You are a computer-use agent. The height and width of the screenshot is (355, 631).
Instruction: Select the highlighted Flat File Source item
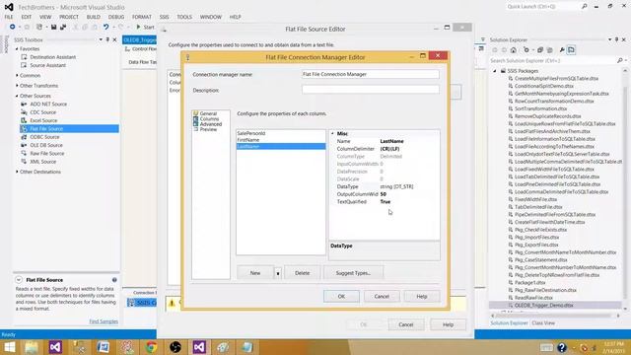tap(69, 129)
